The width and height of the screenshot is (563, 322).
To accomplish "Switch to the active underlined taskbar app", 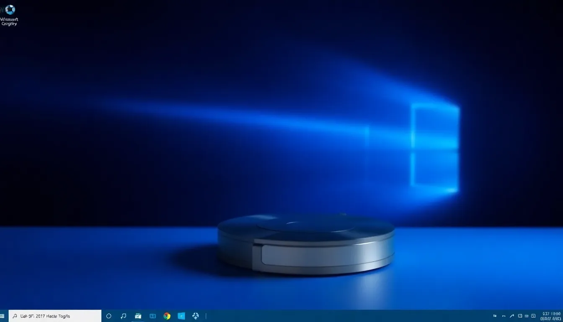I will 138,316.
